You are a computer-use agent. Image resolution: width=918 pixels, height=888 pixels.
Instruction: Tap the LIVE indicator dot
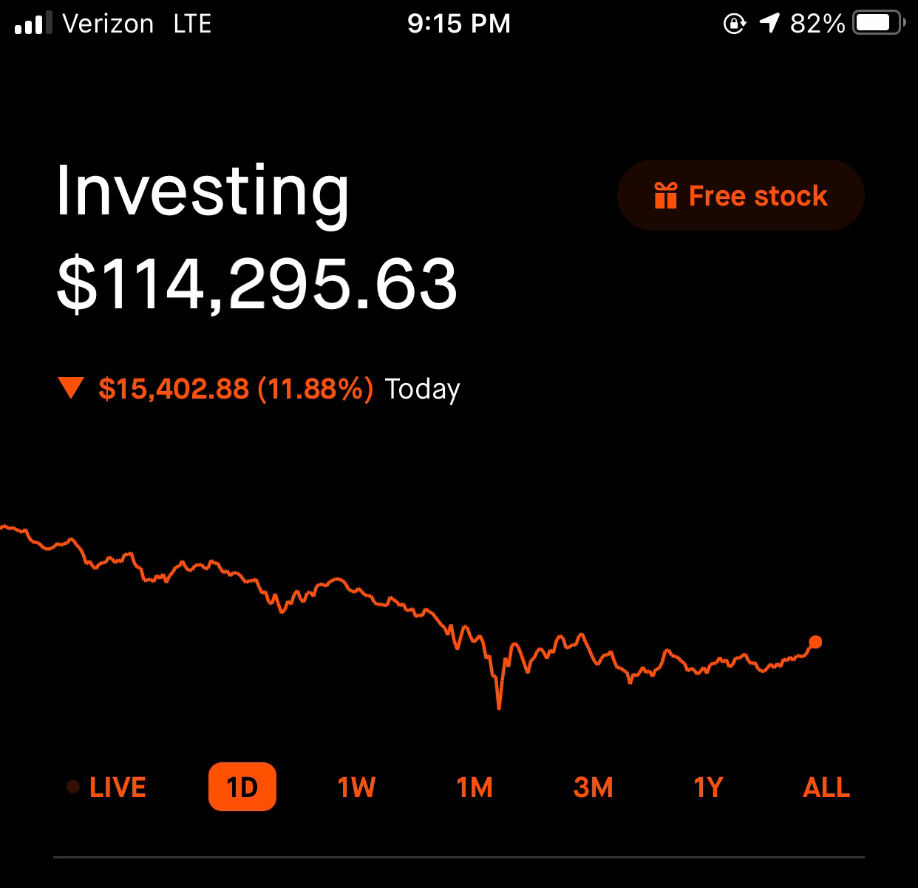73,787
